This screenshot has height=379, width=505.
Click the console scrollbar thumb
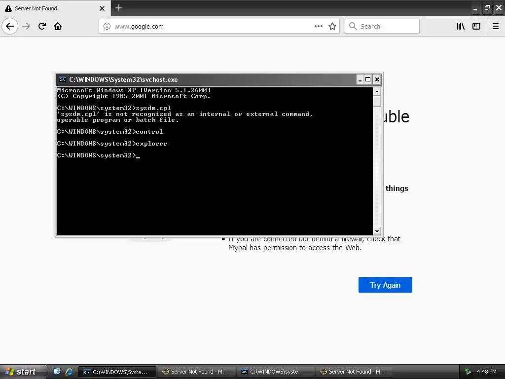point(377,101)
